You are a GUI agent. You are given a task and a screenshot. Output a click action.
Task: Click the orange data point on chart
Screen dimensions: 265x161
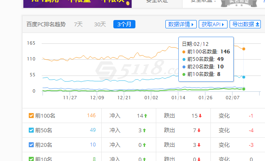point(243,49)
